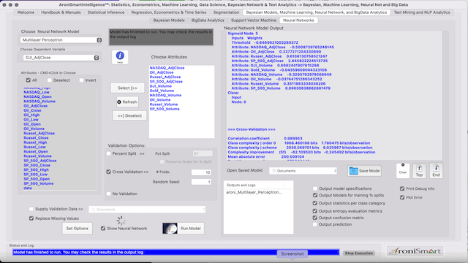Open Text Mining and NLP Analytics tab
The width and height of the screenshot is (468, 263).
(x=422, y=12)
